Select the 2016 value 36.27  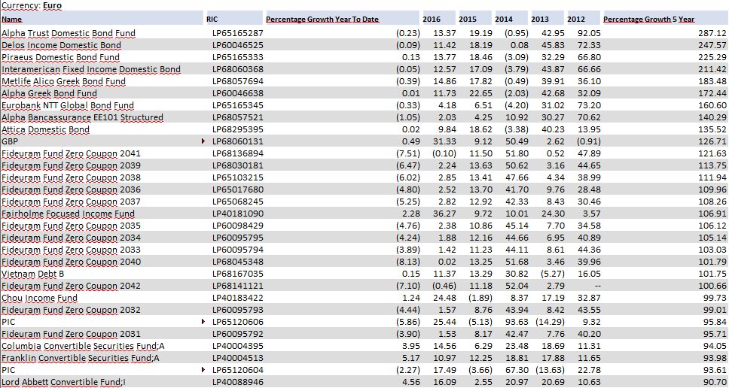coord(444,214)
